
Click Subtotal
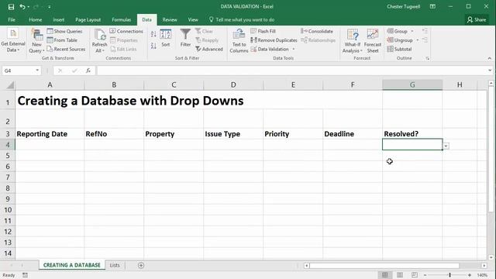(399, 49)
